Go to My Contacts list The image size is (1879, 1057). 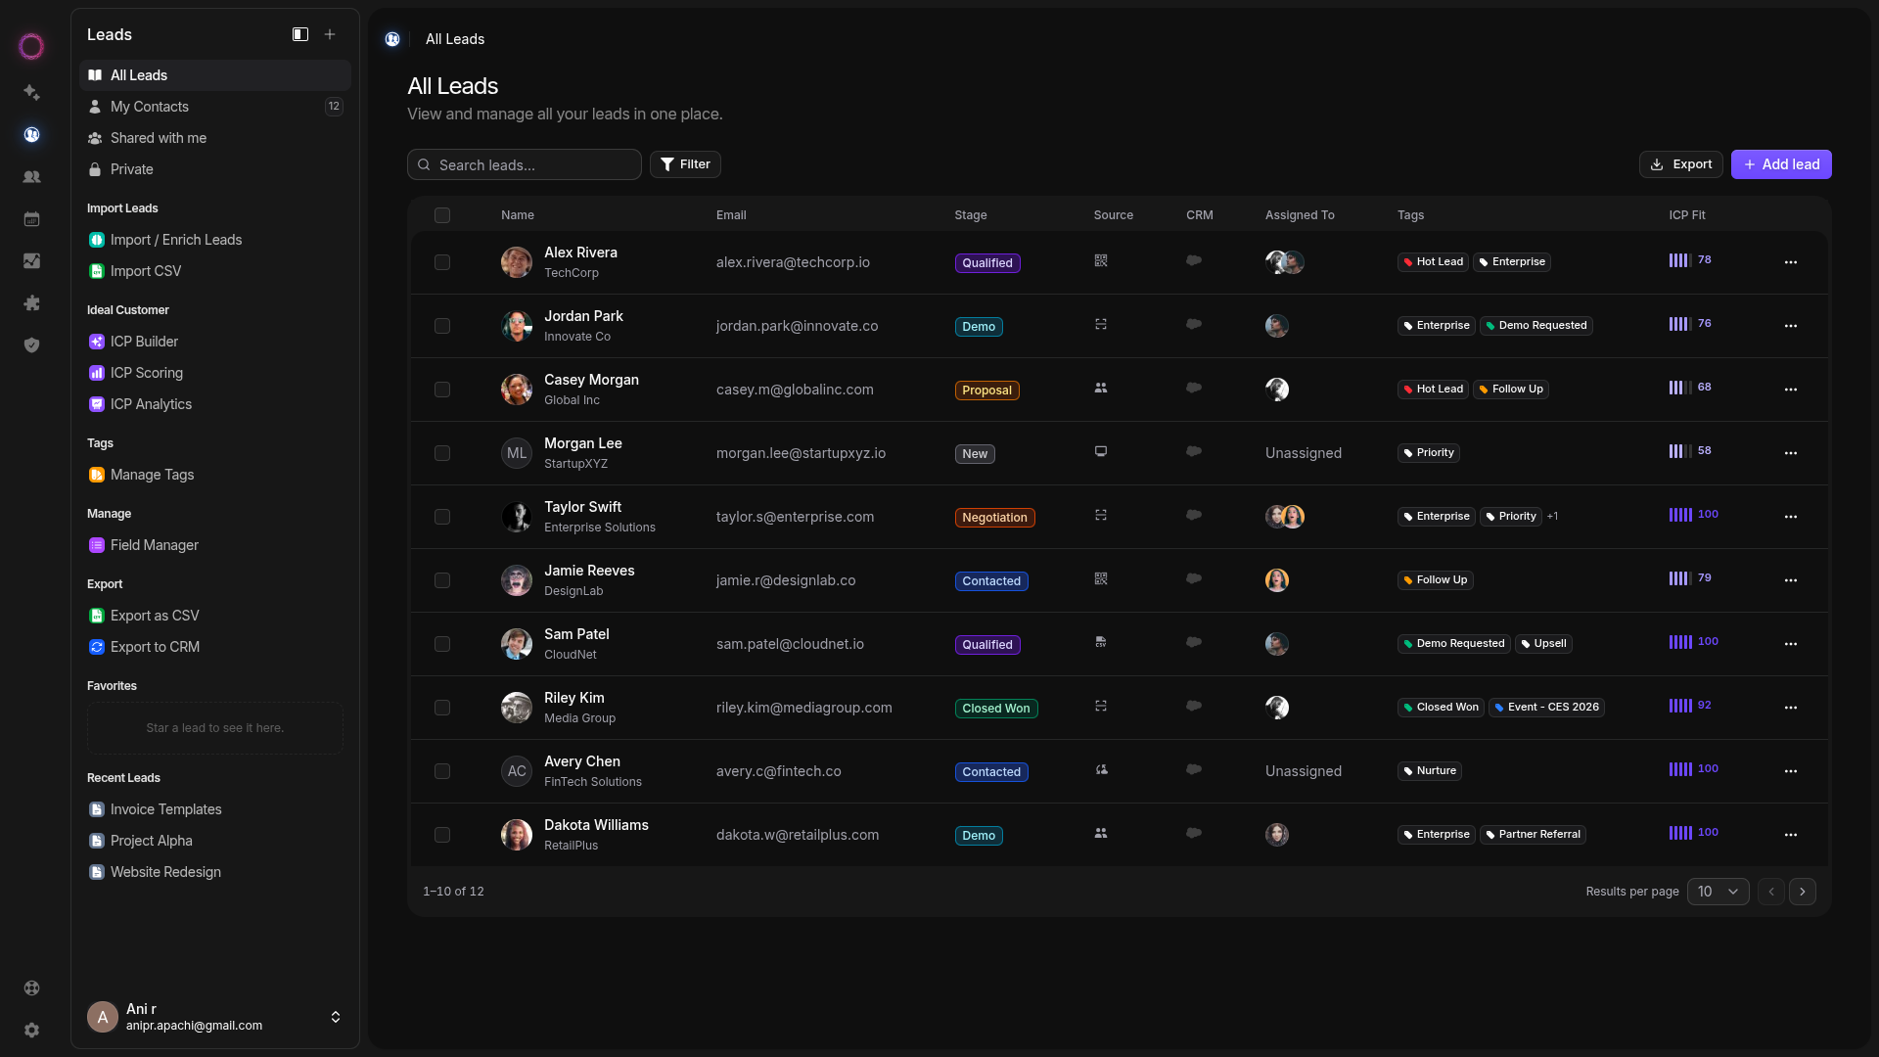(x=149, y=107)
